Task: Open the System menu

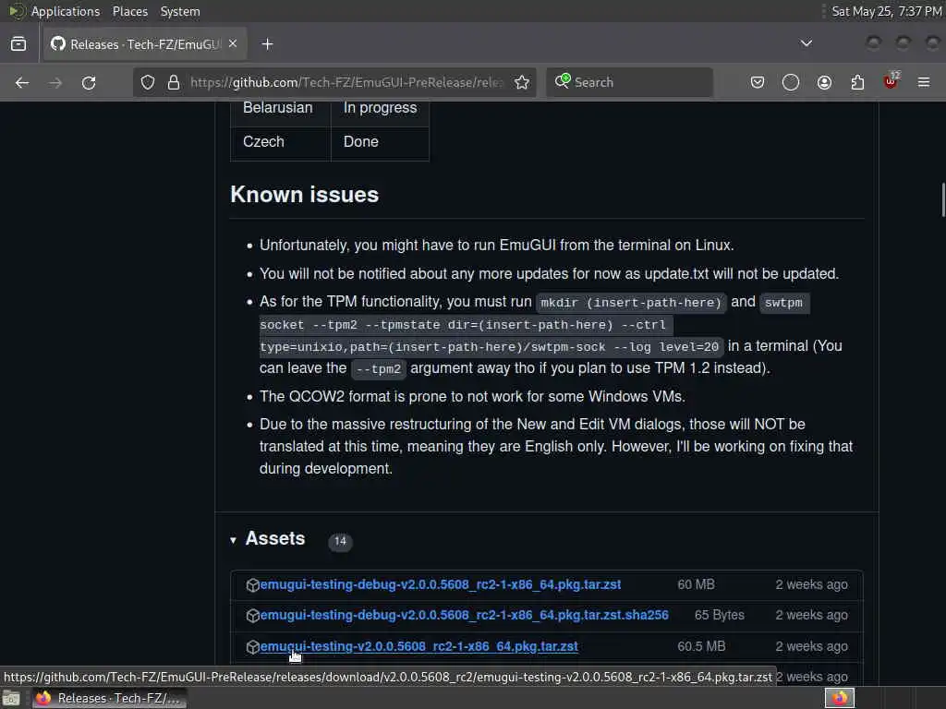Action: pos(180,11)
